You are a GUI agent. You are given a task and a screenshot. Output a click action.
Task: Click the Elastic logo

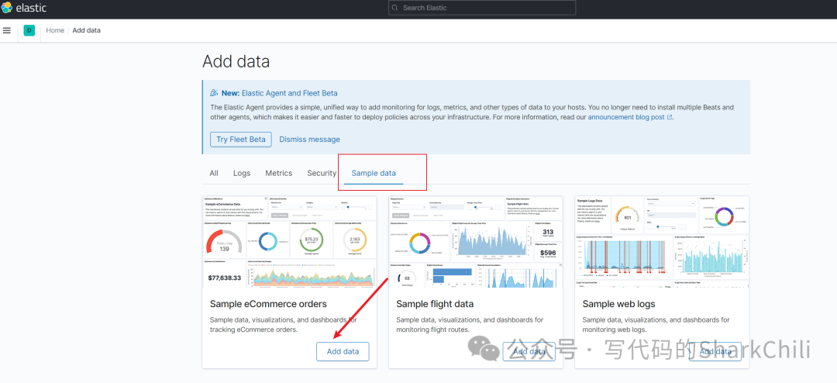point(24,8)
